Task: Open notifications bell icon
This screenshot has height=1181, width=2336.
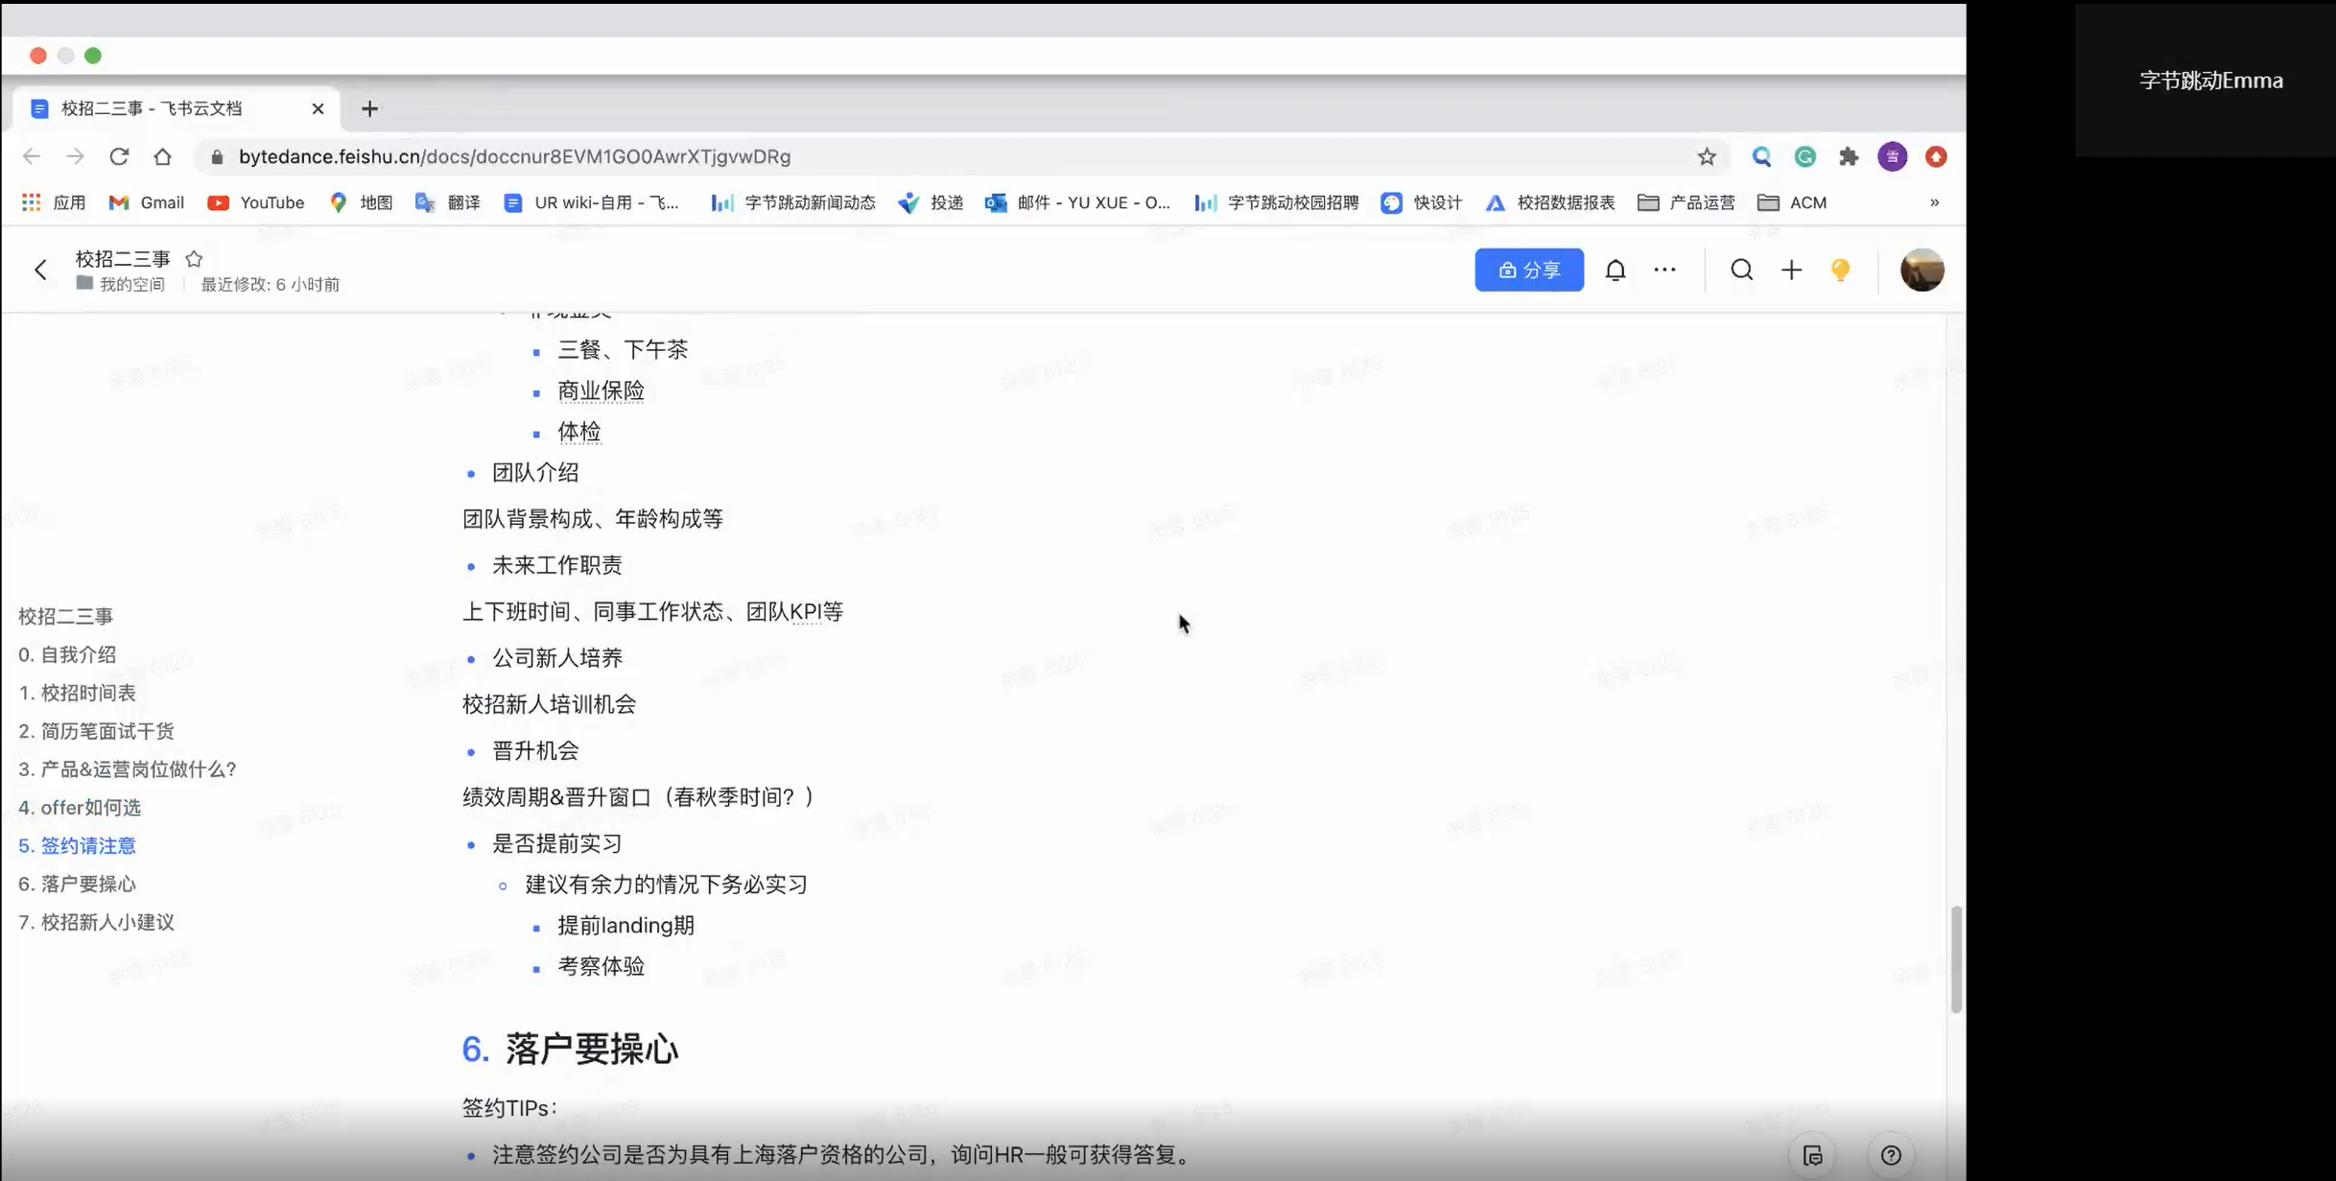Action: pos(1616,270)
